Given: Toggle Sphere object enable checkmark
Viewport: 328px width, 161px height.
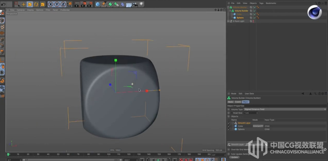Looking at the screenshot, I should click(255, 18).
